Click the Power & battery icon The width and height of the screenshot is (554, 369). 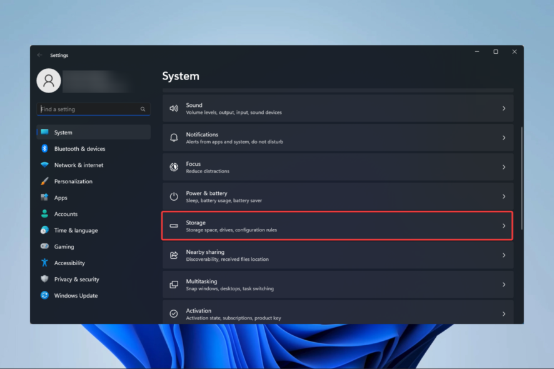pos(174,196)
